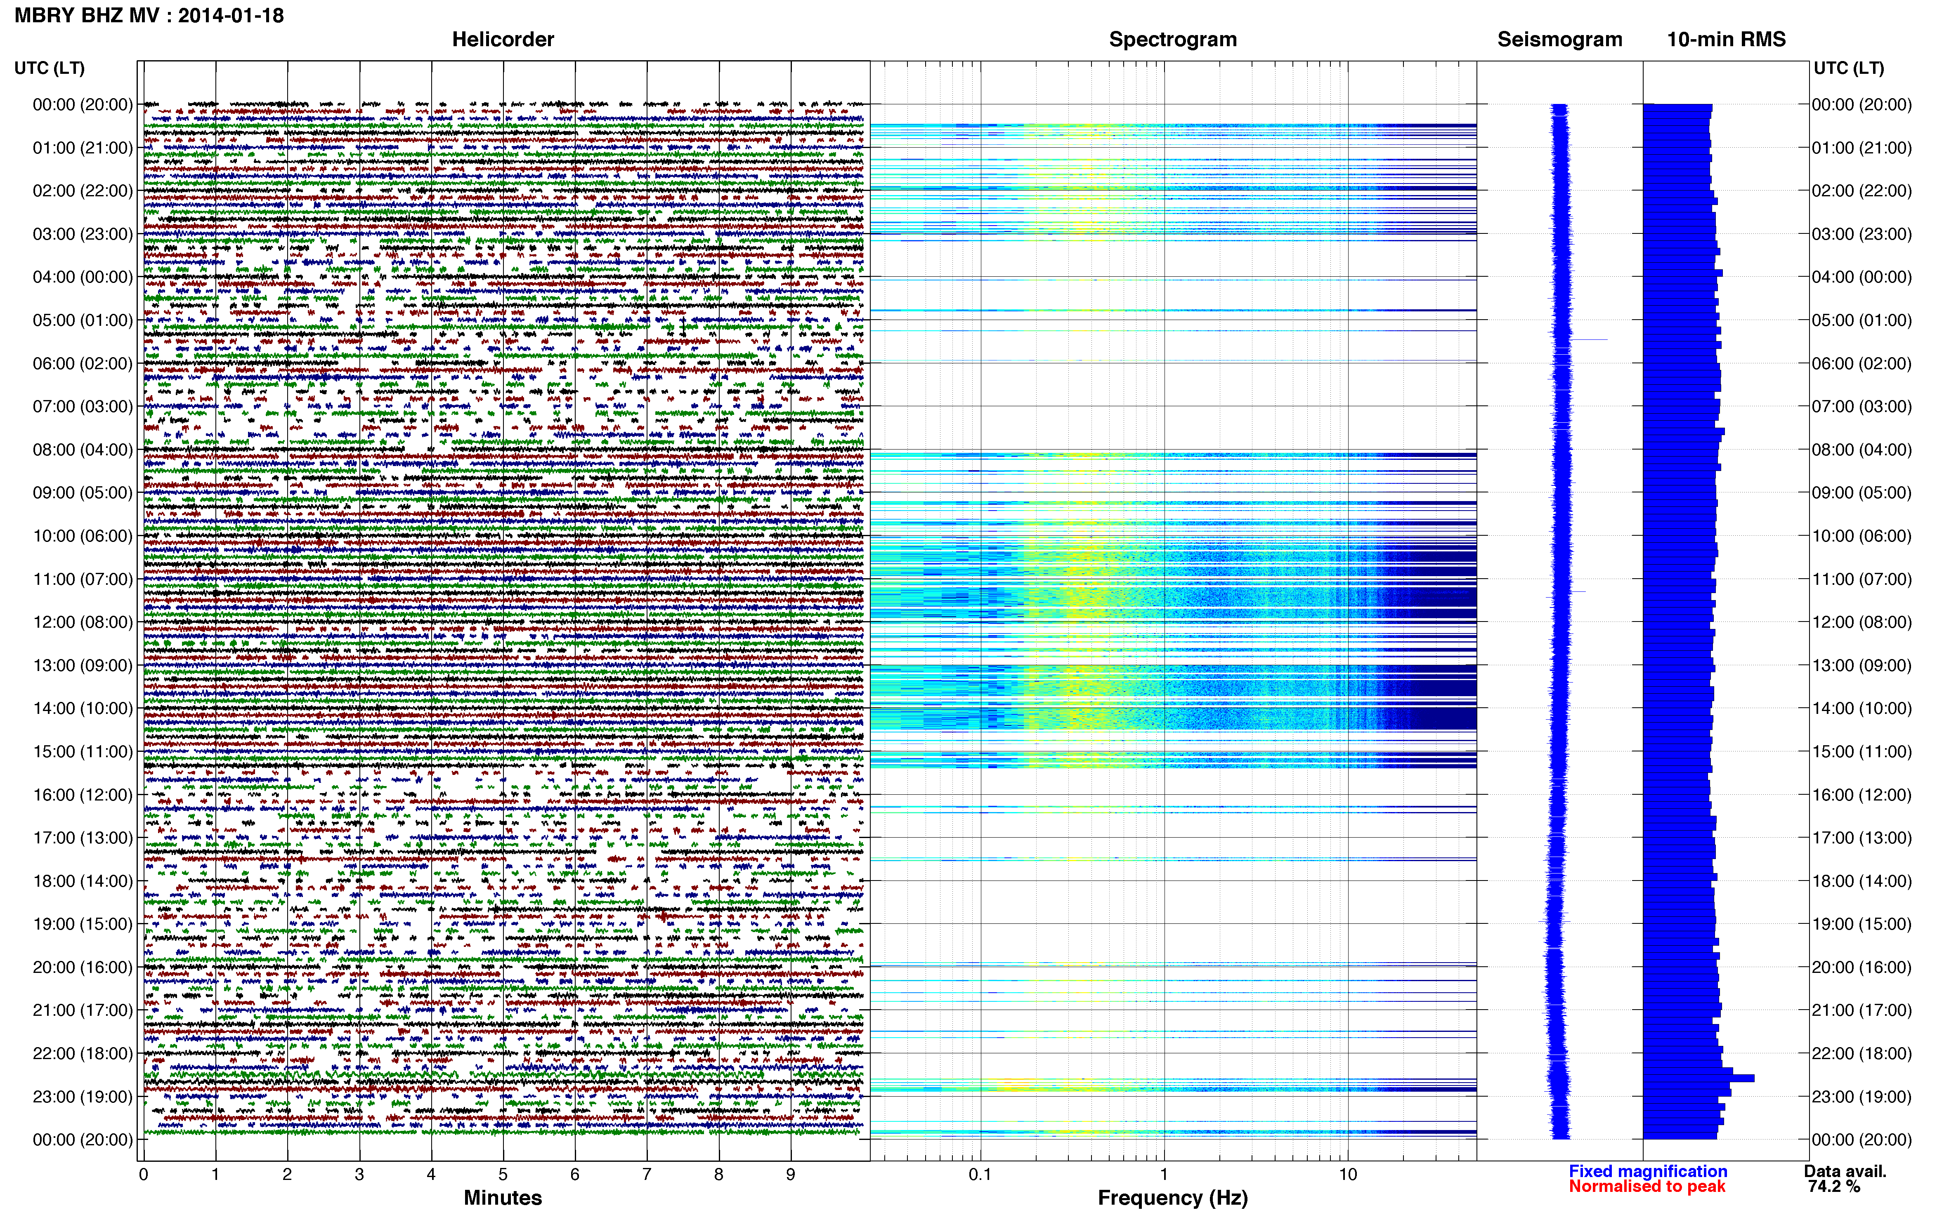
Task: Click the '7' tick on the Minutes axis
Action: coord(646,1174)
